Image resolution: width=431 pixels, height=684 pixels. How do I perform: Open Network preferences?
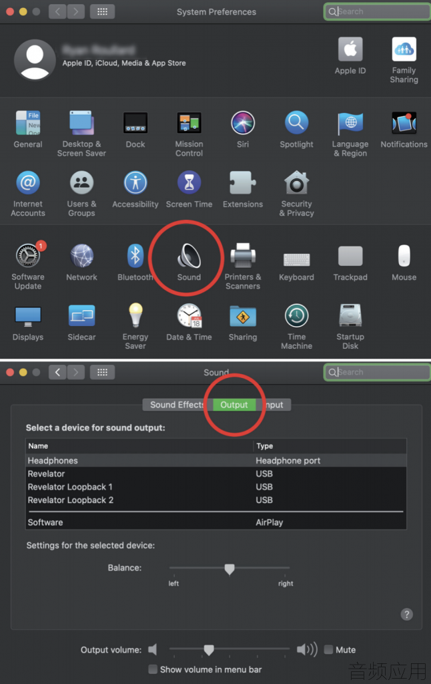(x=81, y=263)
